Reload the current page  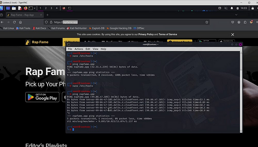(14, 22)
